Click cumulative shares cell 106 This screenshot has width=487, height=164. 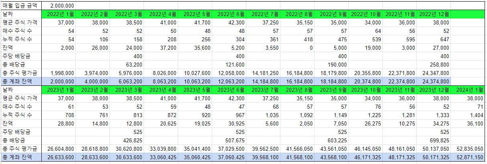(93, 39)
